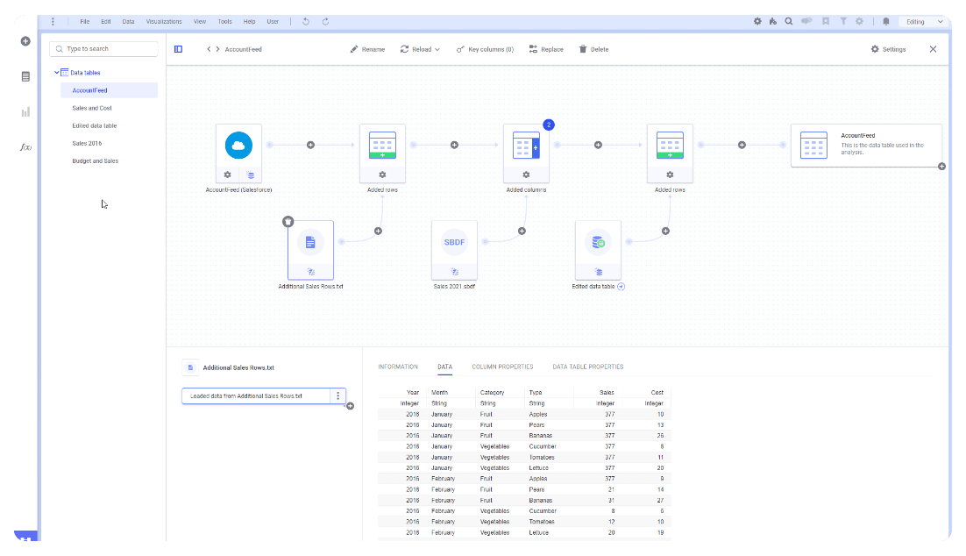
Task: Open settings gear on Added columns node
Action: click(x=526, y=175)
